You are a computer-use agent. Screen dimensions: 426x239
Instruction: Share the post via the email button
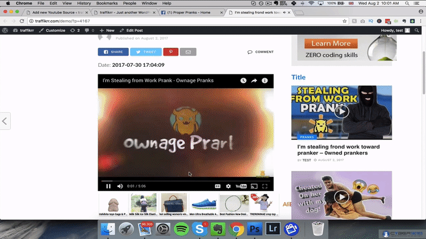(188, 52)
